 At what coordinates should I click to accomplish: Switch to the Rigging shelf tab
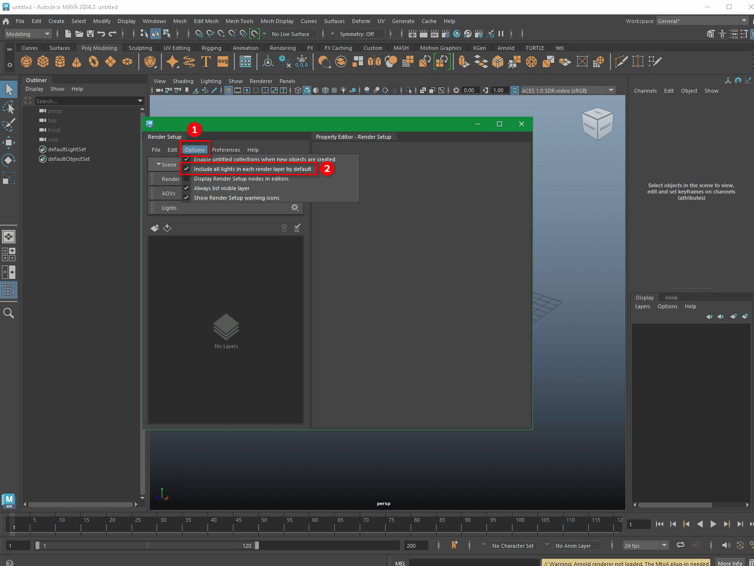(x=211, y=48)
